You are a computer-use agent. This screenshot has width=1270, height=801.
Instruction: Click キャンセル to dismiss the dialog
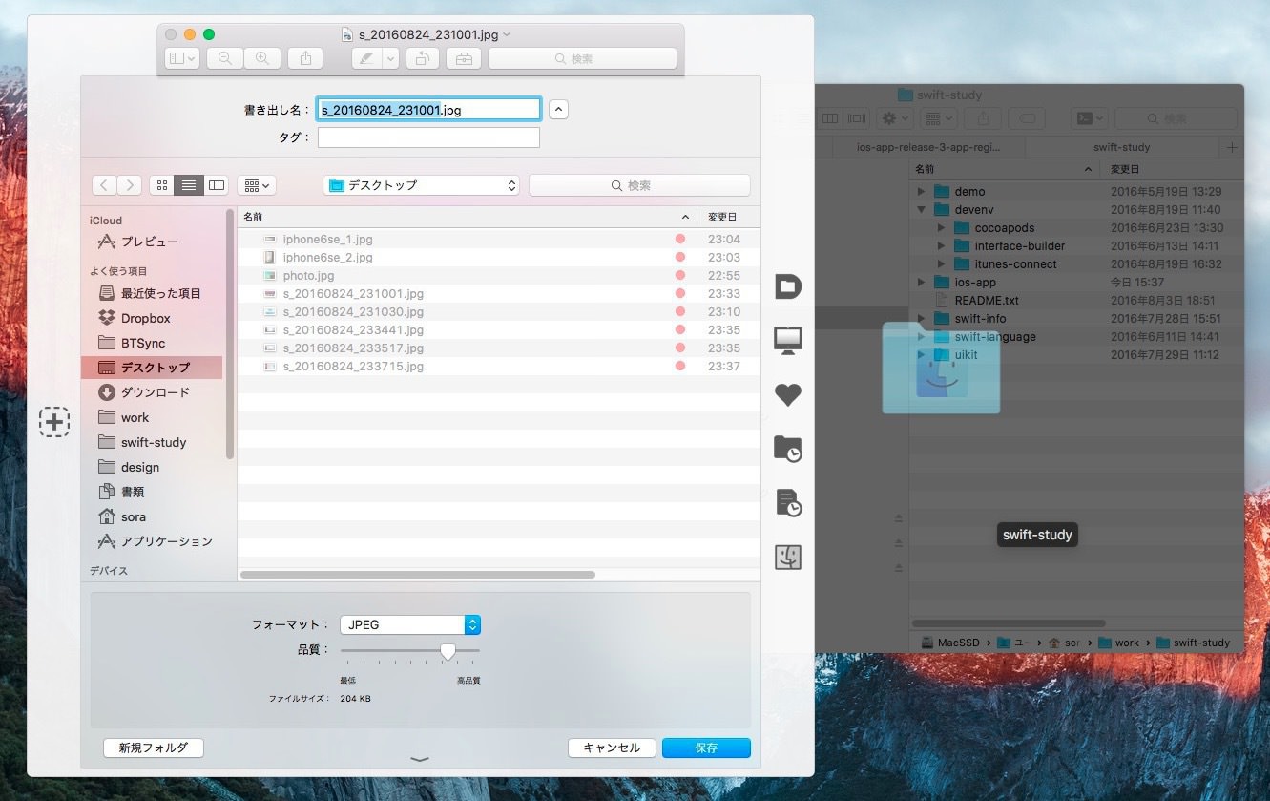(612, 748)
